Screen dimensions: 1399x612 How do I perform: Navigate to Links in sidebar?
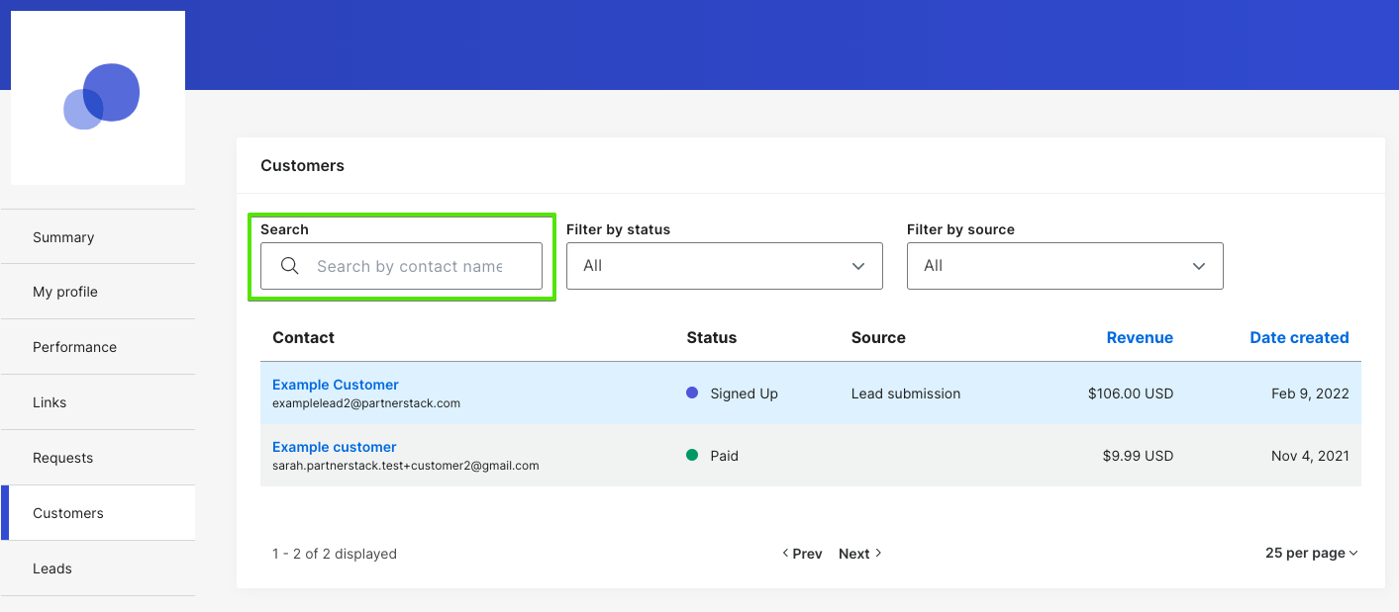pos(98,402)
